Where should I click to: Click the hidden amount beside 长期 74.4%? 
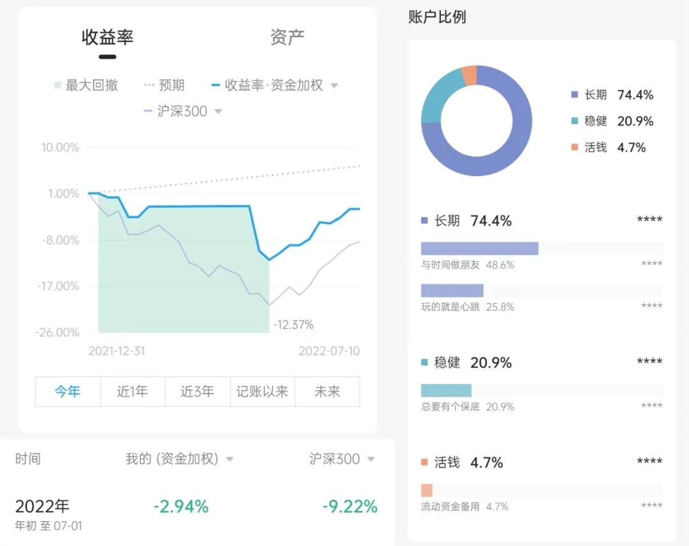tap(649, 220)
